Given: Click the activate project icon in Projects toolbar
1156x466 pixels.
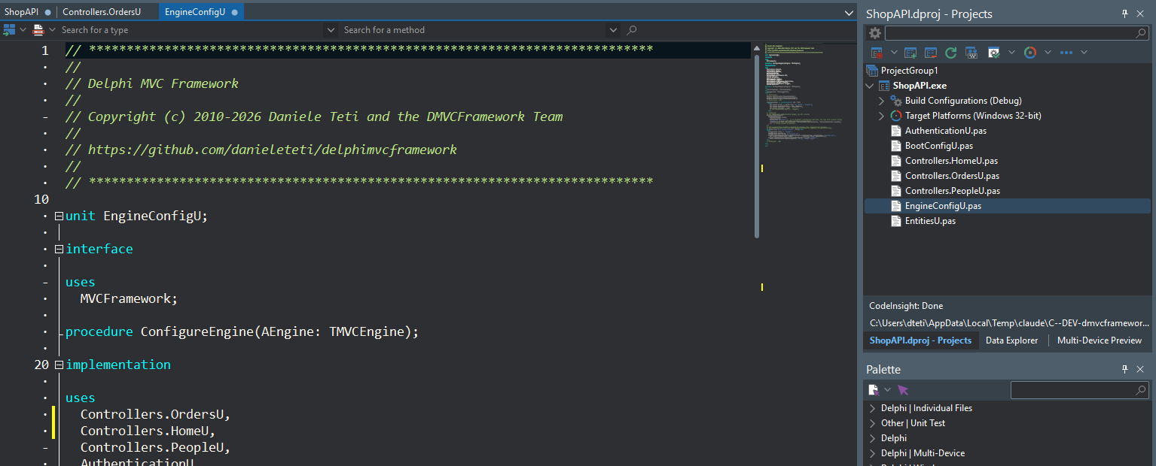Looking at the screenshot, I should click(x=877, y=53).
